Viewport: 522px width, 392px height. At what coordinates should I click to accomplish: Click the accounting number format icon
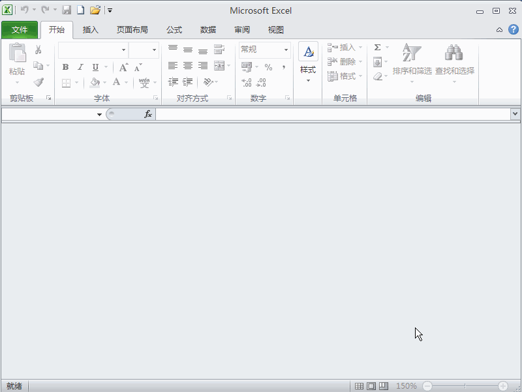click(x=247, y=67)
